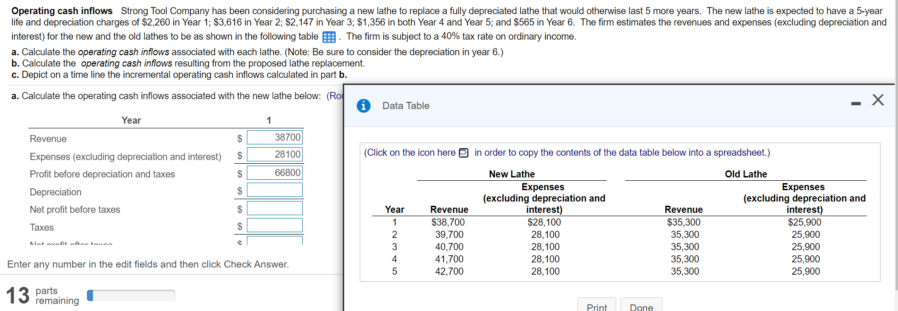Select the Profit before depreciation field showing 66800
This screenshot has height=311, width=898.
(274, 172)
